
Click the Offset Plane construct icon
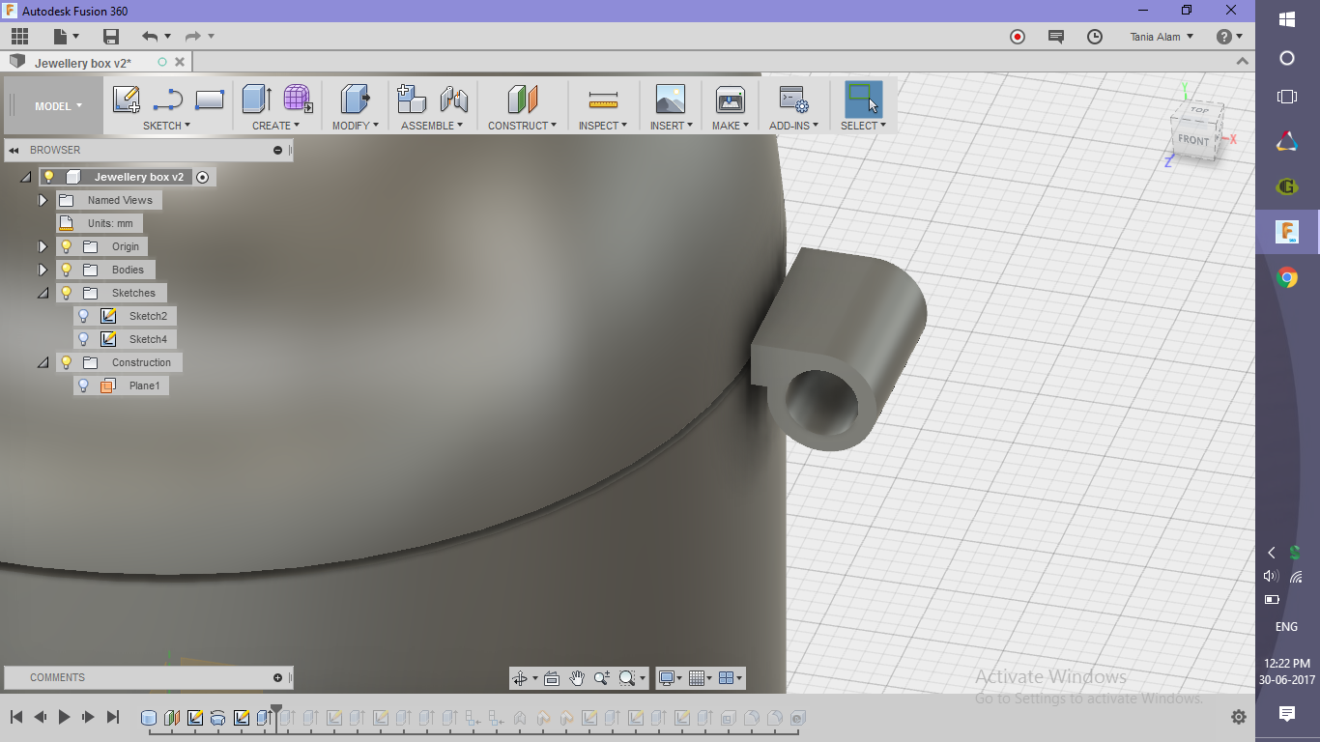tap(522, 100)
